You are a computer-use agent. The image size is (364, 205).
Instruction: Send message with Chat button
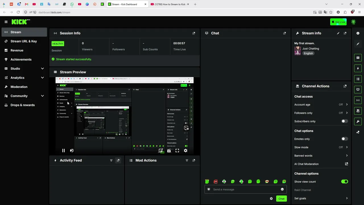coord(281,199)
